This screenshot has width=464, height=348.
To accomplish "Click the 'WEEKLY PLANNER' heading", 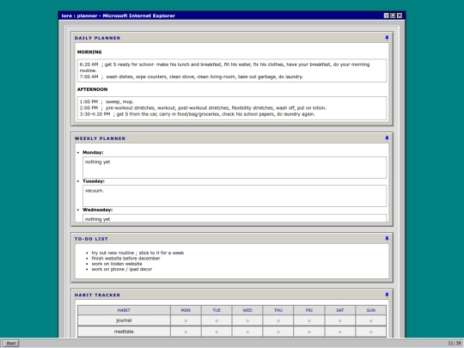I will tap(100, 138).
